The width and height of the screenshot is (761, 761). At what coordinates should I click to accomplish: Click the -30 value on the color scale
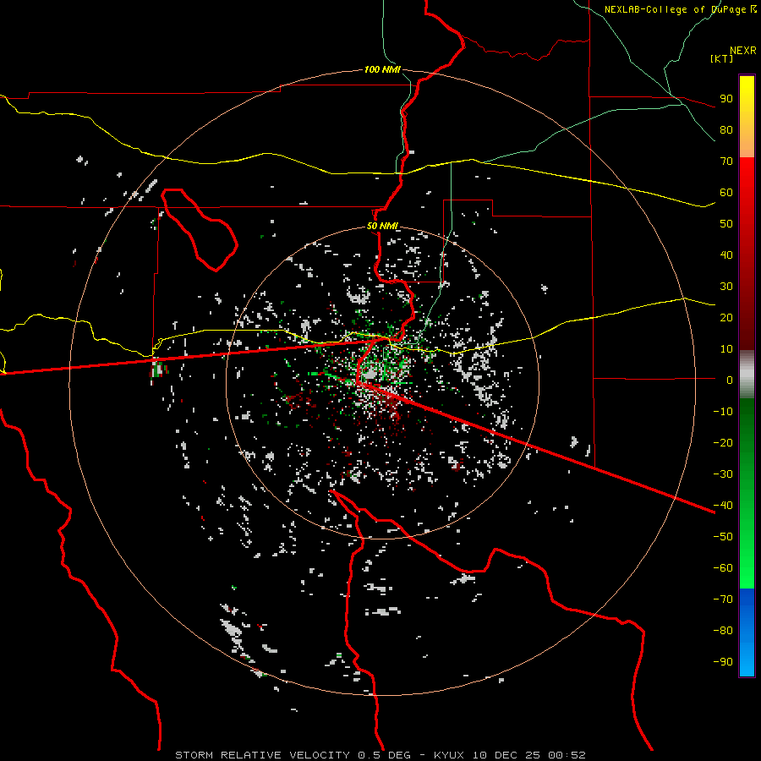723,474
